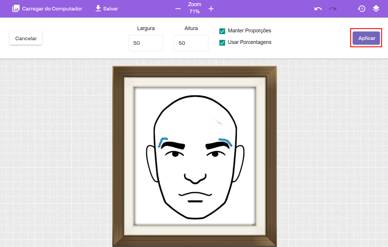This screenshot has height=247, width=388.
Task: Zoom out using the minus icon
Action: pos(178,9)
